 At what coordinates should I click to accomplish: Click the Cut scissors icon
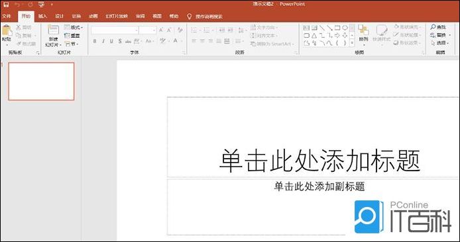[19, 27]
